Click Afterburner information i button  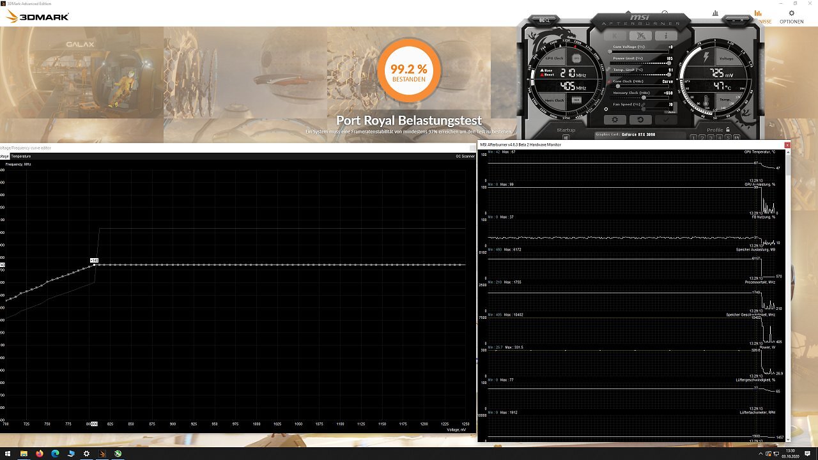coord(666,36)
